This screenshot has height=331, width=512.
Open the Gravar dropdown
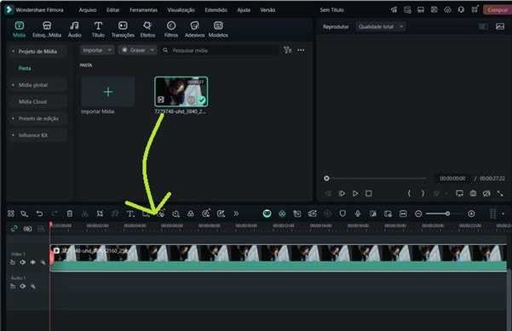pos(137,50)
